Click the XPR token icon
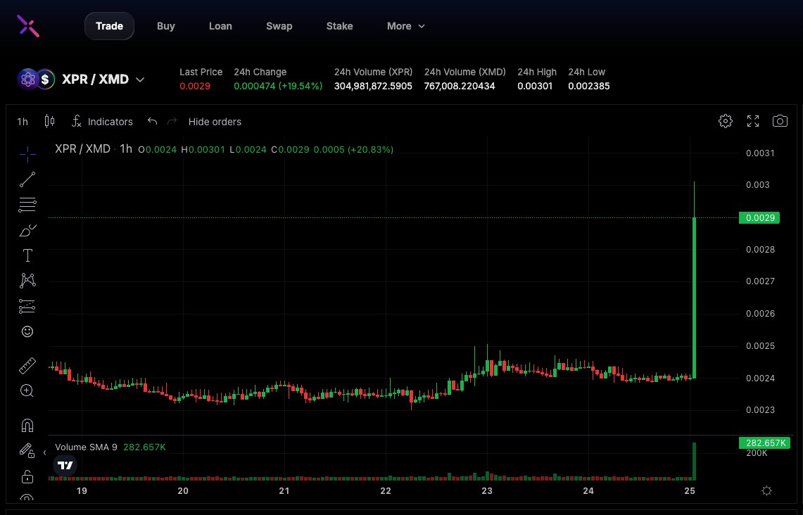 pyautogui.click(x=27, y=80)
